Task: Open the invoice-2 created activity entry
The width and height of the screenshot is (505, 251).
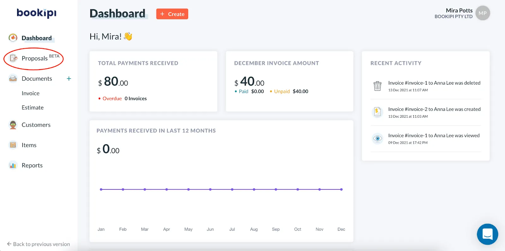Action: coord(426,112)
